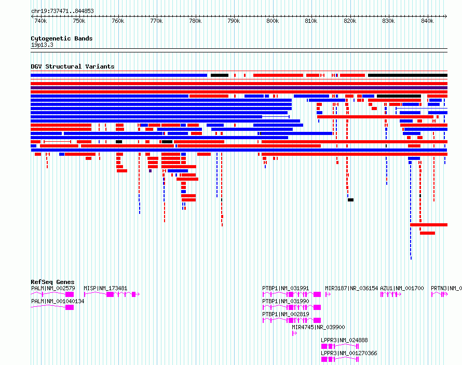Viewport: 462px width, 365px height.
Task: Click the MIR3187 magenta arrow glyph
Action: coord(328,294)
